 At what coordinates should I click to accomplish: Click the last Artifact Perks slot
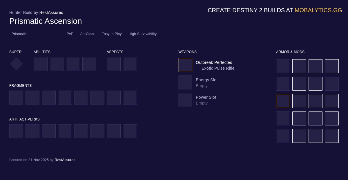(x=130, y=131)
